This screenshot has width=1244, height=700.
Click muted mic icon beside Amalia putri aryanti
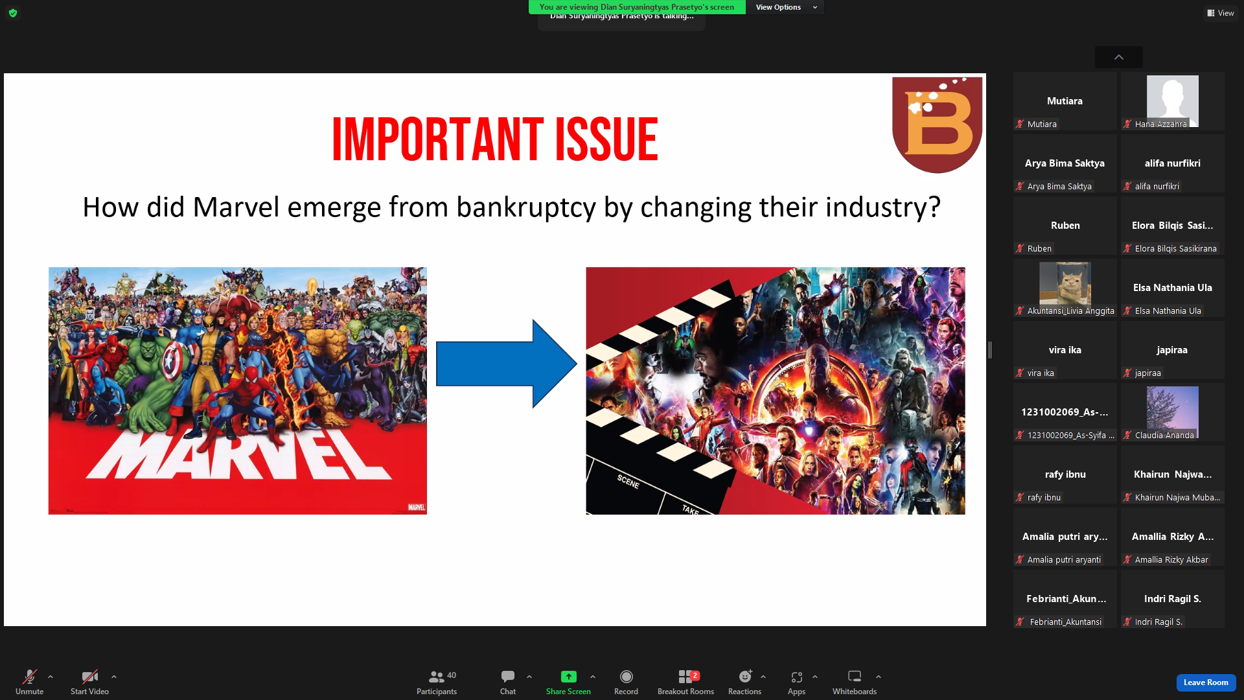(x=1020, y=559)
